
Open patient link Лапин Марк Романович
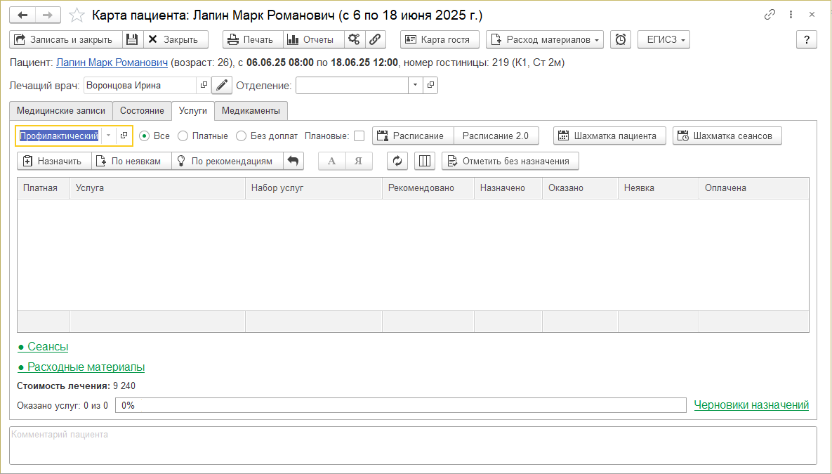[112, 62]
